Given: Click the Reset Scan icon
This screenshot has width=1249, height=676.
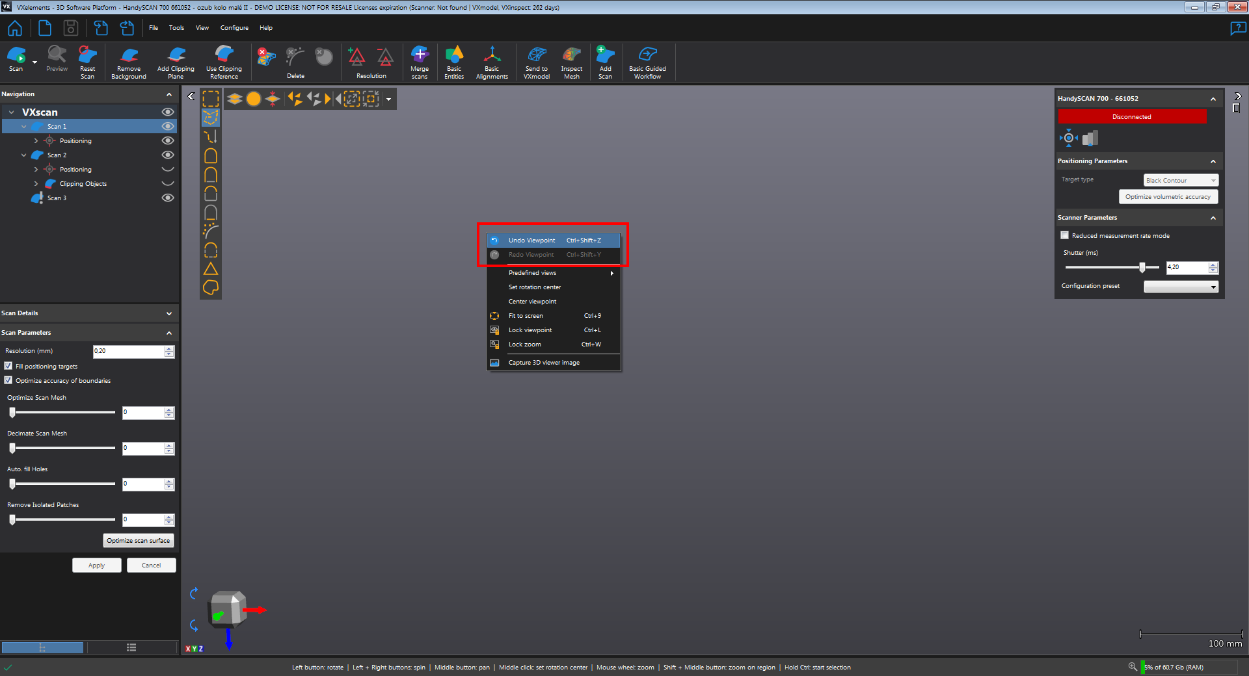Looking at the screenshot, I should point(87,62).
